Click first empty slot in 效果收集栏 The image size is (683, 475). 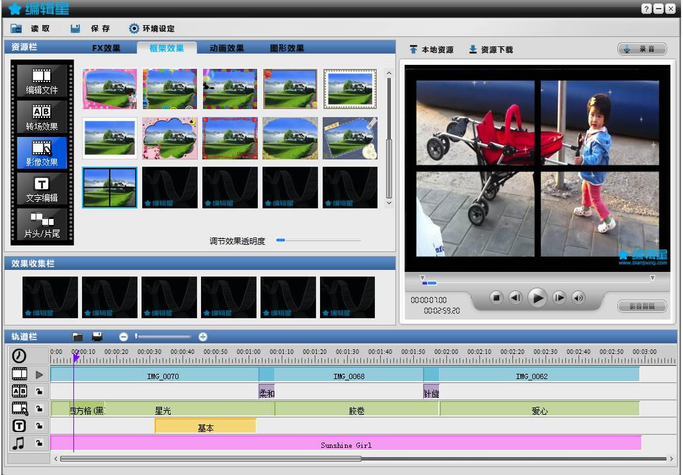50,297
